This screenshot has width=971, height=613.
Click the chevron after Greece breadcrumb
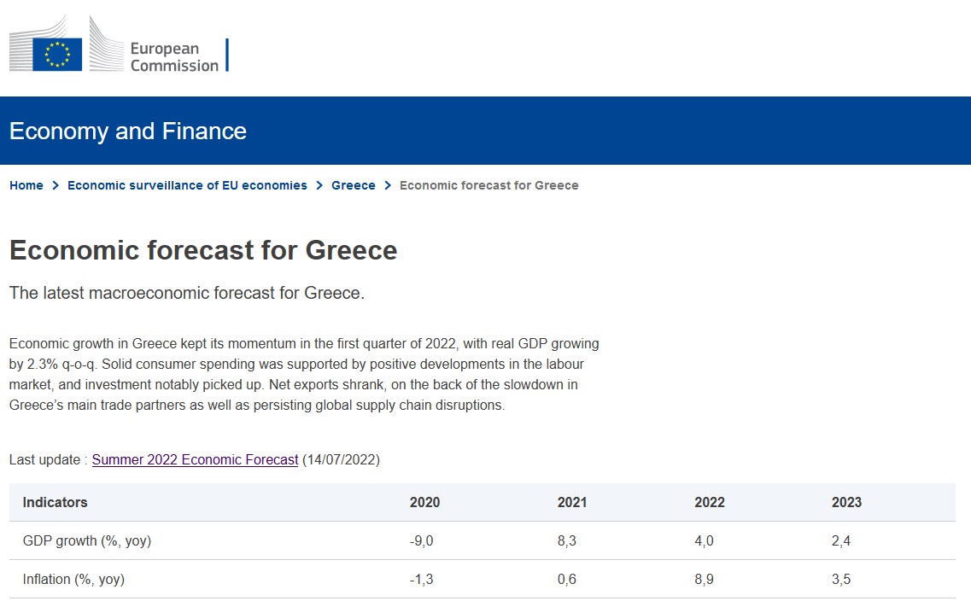click(x=388, y=185)
